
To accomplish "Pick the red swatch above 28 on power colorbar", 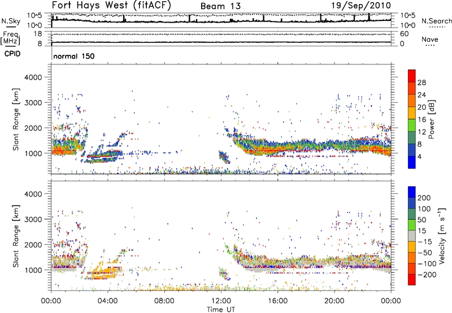I will pyautogui.click(x=412, y=76).
